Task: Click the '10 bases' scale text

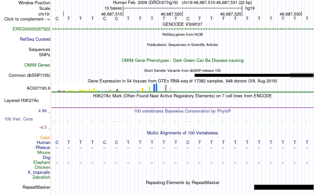Action: pyautogui.click(x=113, y=8)
